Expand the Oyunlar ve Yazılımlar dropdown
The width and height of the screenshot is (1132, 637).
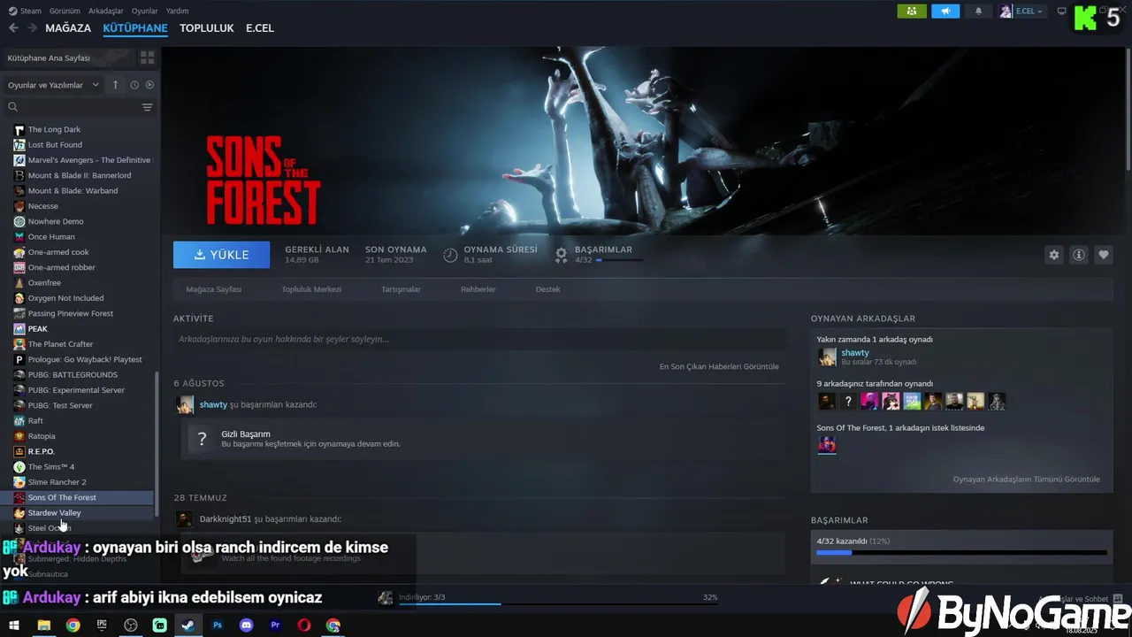54,85
